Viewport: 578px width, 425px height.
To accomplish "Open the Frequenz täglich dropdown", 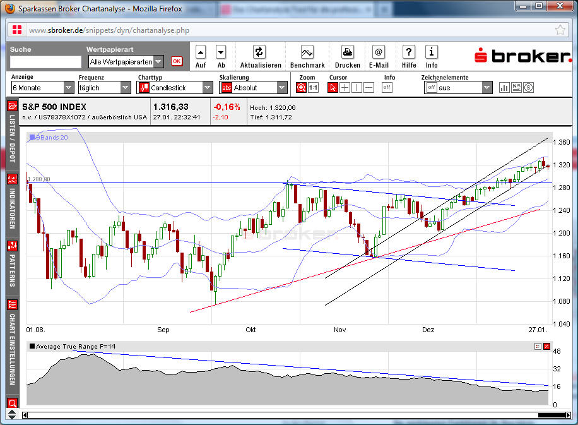I will pyautogui.click(x=104, y=88).
